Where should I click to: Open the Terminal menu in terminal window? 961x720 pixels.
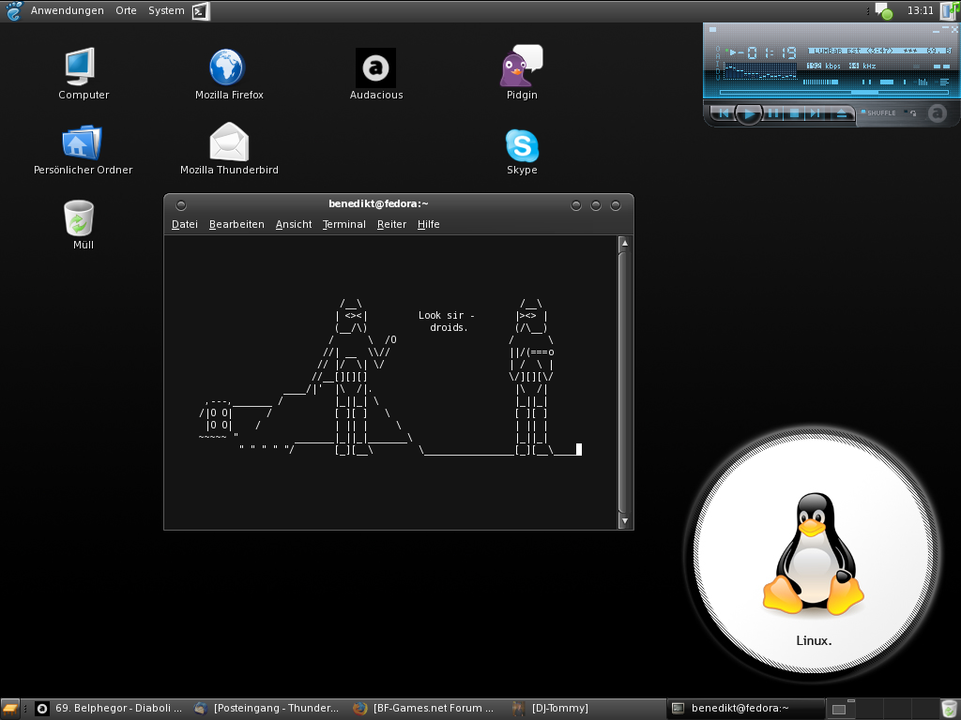coord(343,224)
